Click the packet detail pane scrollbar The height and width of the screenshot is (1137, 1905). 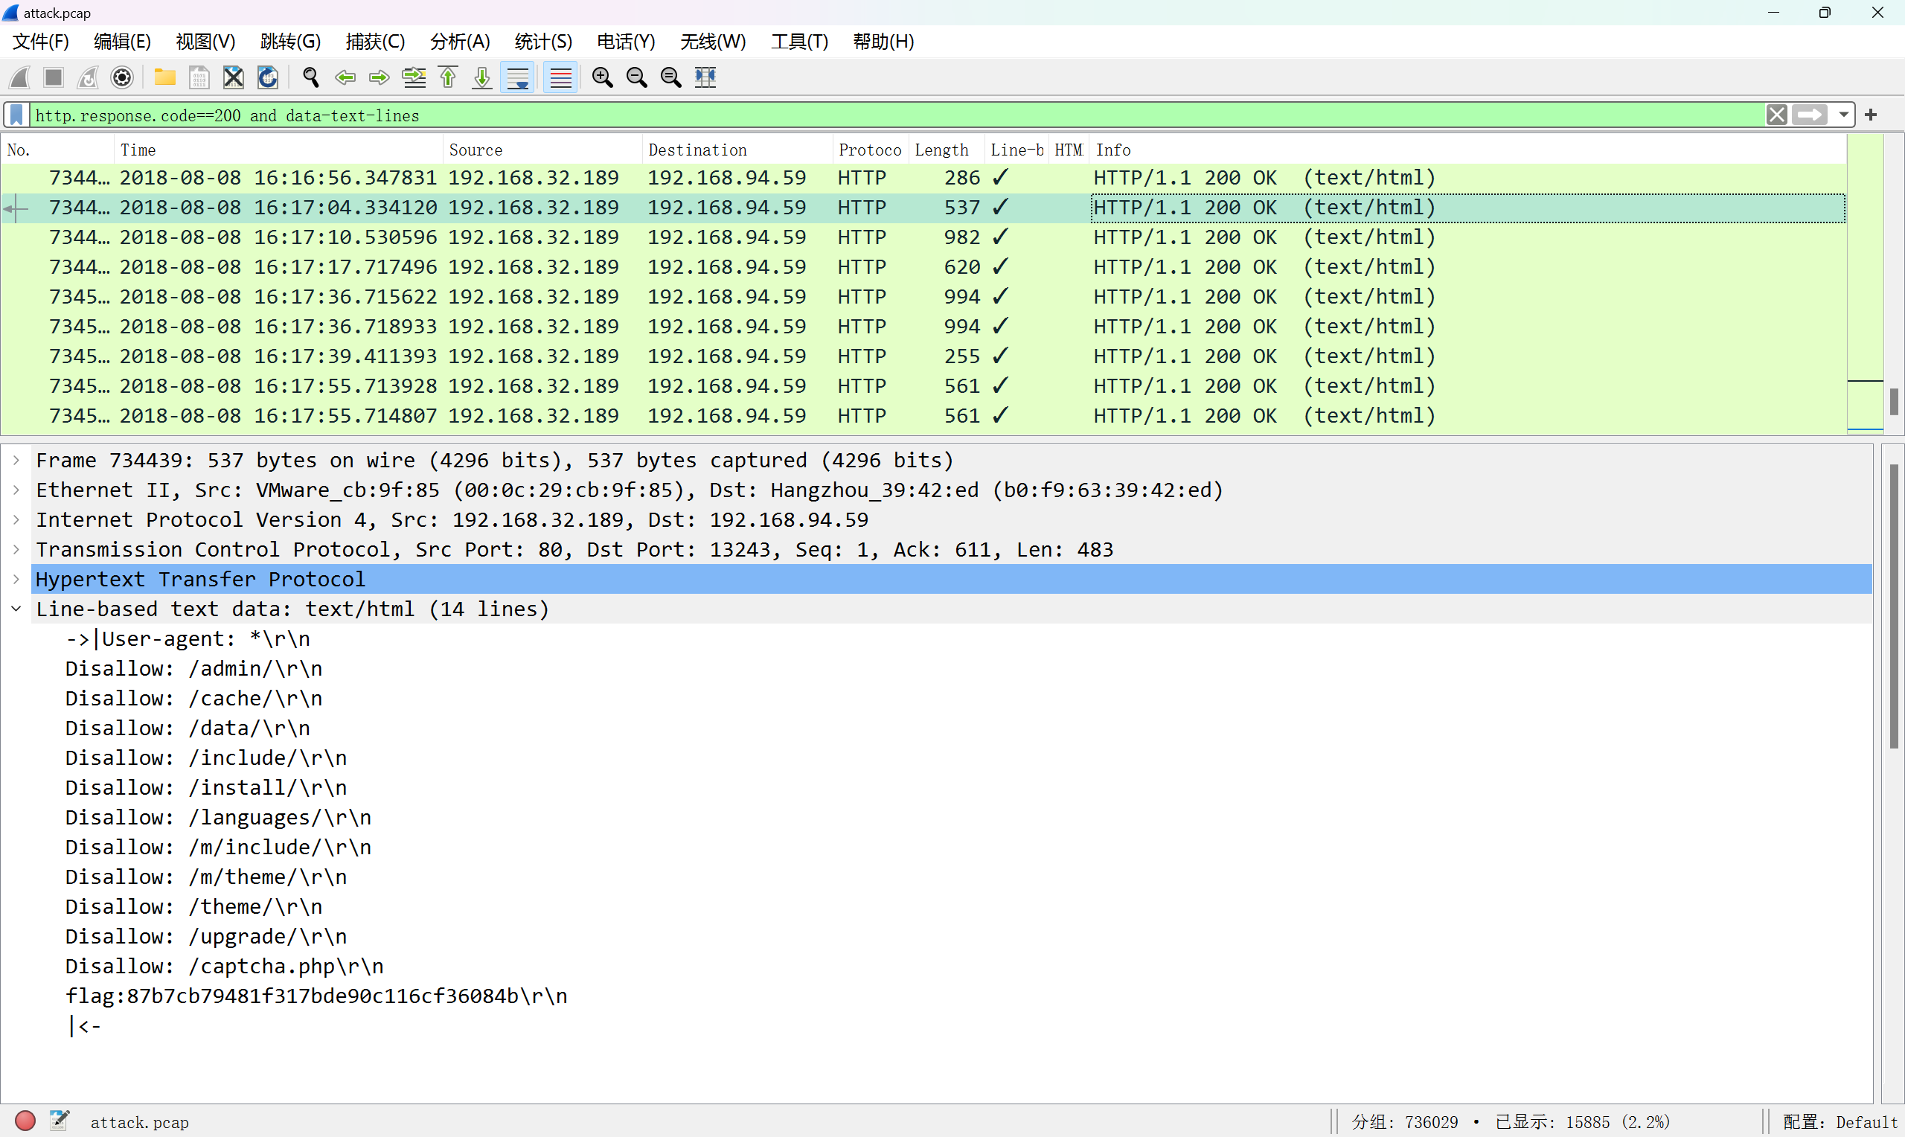pyautogui.click(x=1893, y=605)
